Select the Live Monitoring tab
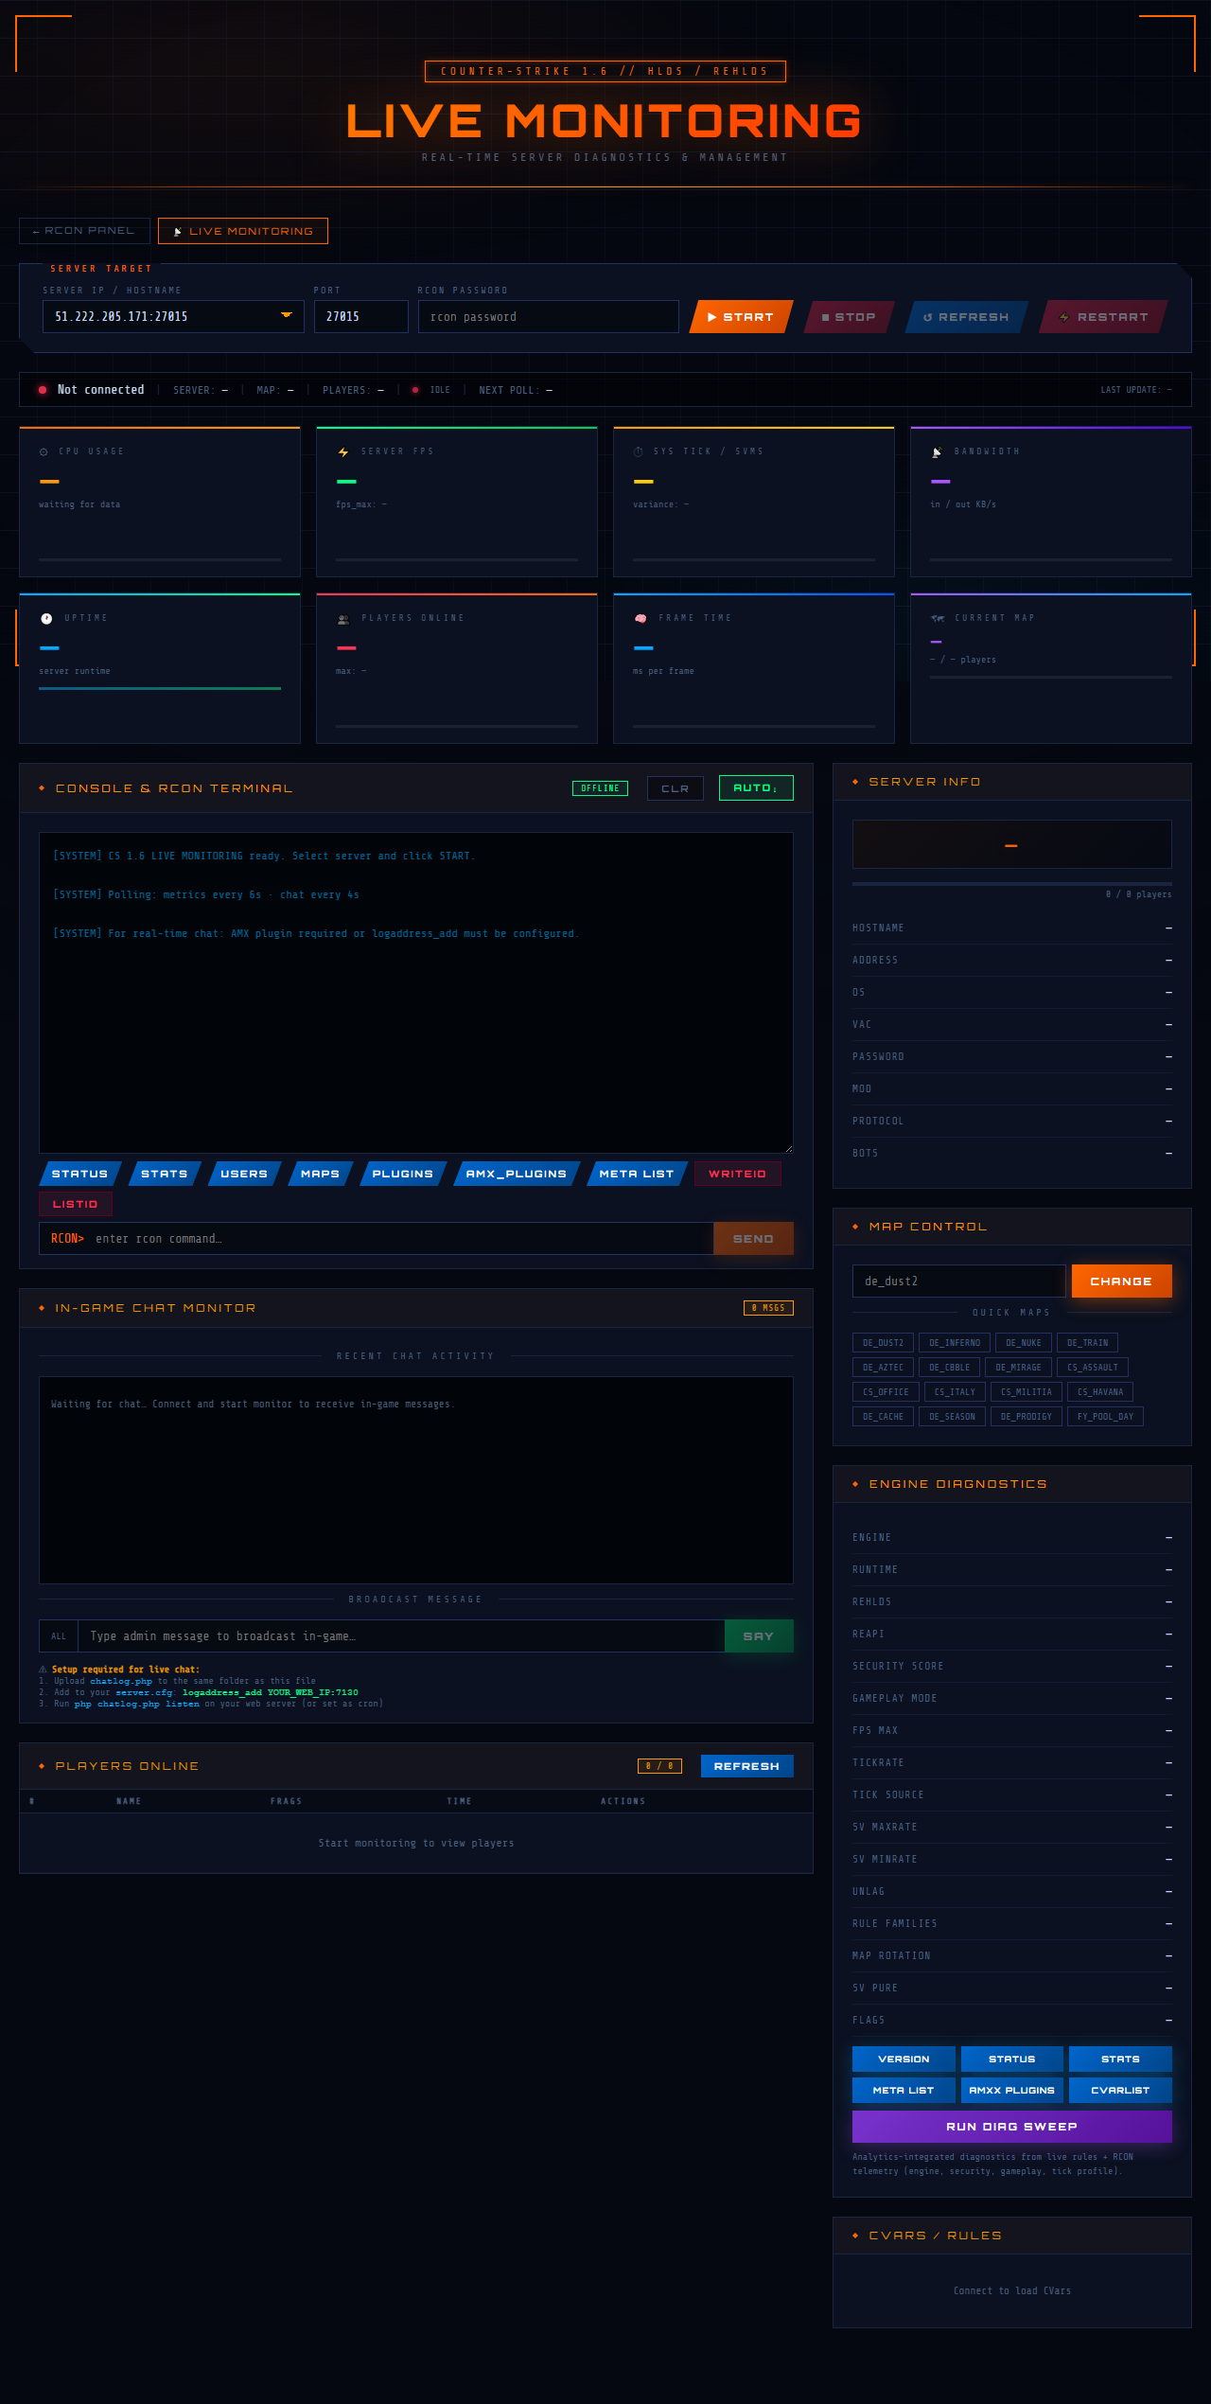 coord(243,231)
